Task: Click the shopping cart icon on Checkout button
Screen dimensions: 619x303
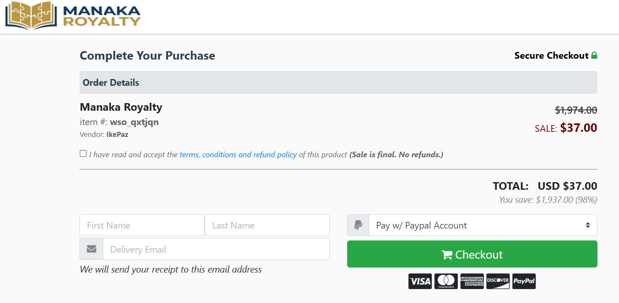Action: click(446, 254)
